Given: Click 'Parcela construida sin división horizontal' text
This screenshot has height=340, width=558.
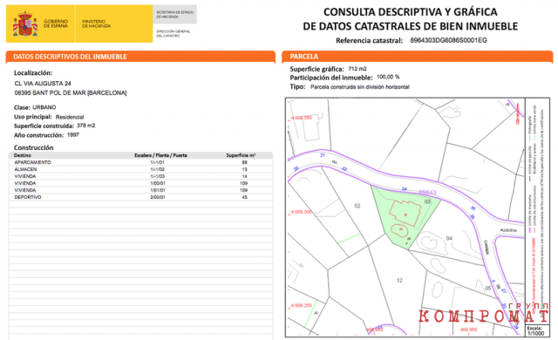Looking at the screenshot, I should (360, 87).
